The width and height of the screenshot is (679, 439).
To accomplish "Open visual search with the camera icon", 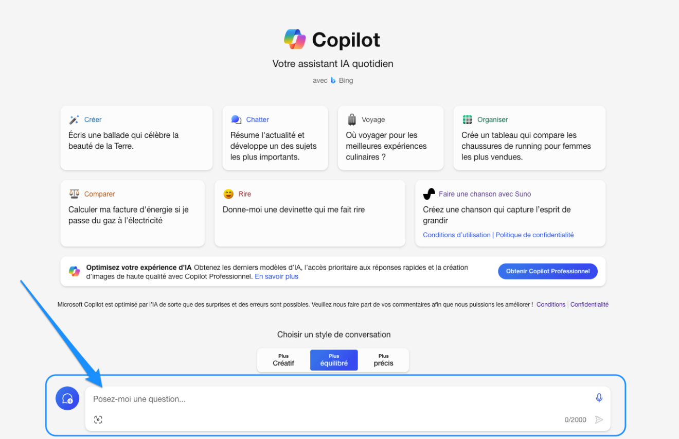I will [x=98, y=419].
